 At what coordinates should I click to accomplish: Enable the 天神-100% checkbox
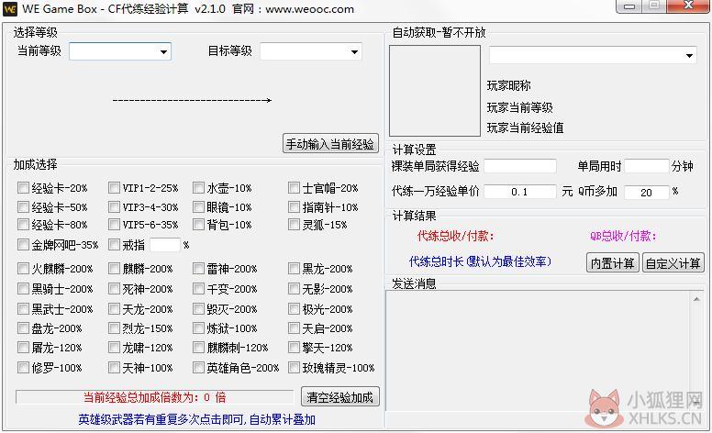(x=114, y=367)
